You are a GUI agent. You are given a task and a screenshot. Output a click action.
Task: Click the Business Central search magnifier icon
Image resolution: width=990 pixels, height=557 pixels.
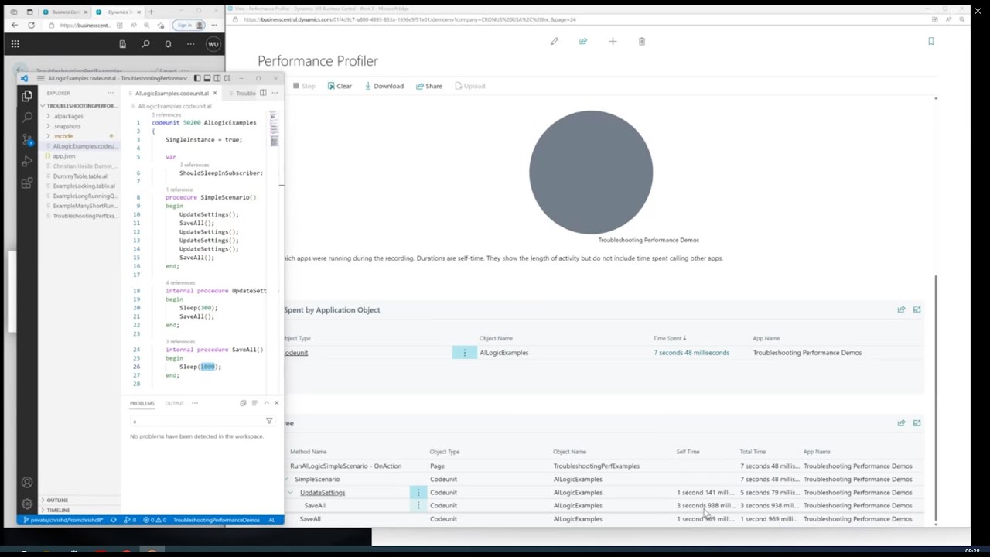(145, 44)
